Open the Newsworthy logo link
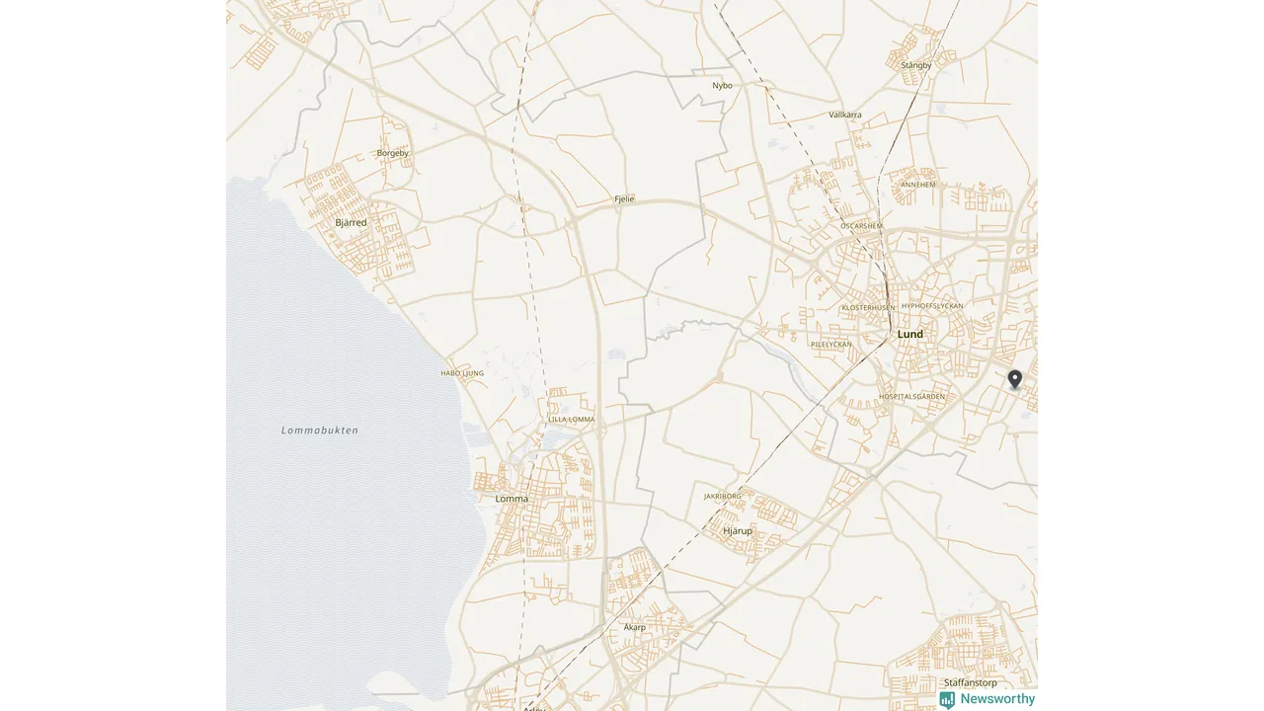The image size is (1264, 711). coord(987,699)
